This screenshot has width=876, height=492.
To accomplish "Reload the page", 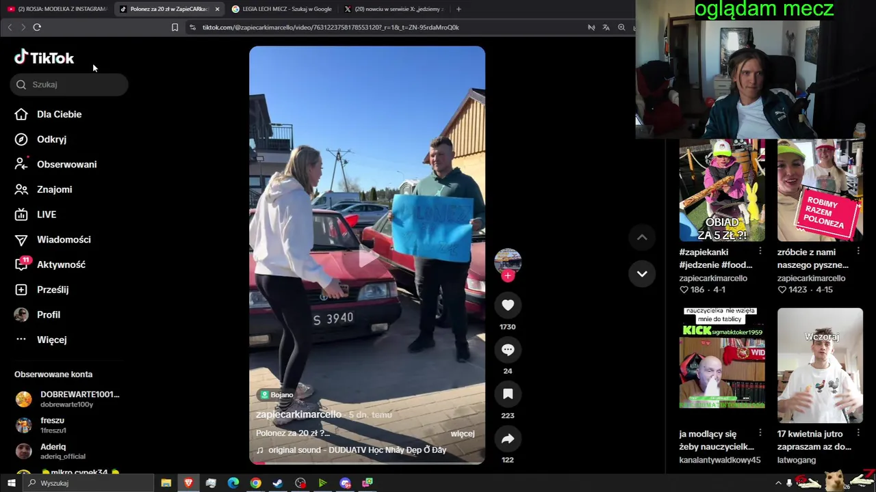I will pos(37,27).
